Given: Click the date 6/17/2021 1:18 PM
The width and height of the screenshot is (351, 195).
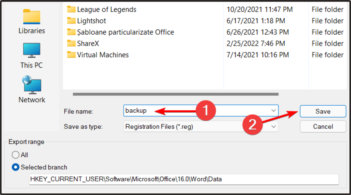Looking at the screenshot, I should [255, 21].
